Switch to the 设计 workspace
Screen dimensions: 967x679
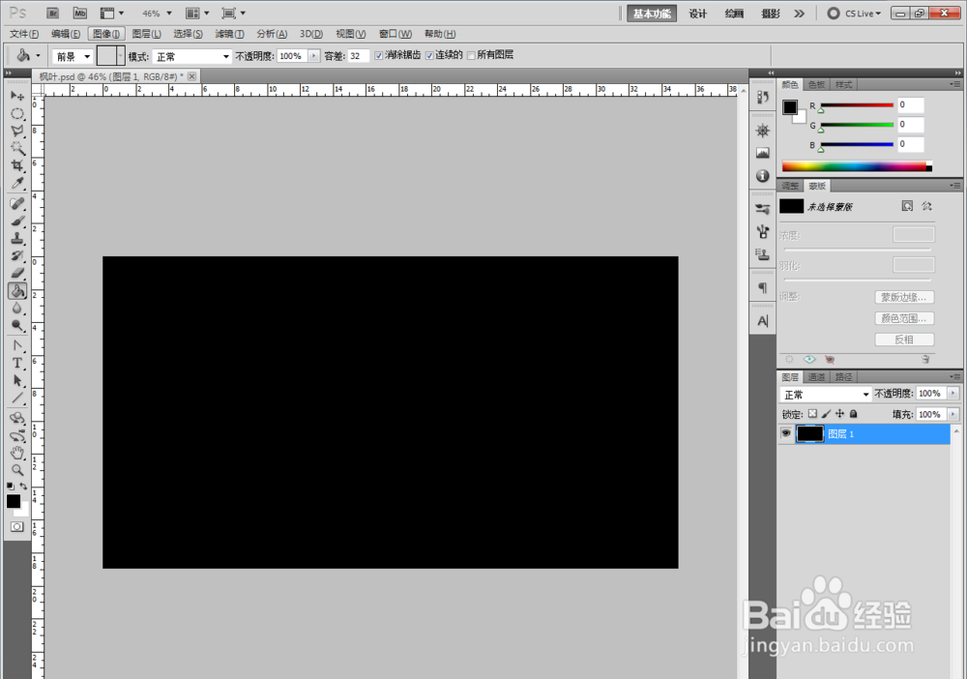coord(697,14)
